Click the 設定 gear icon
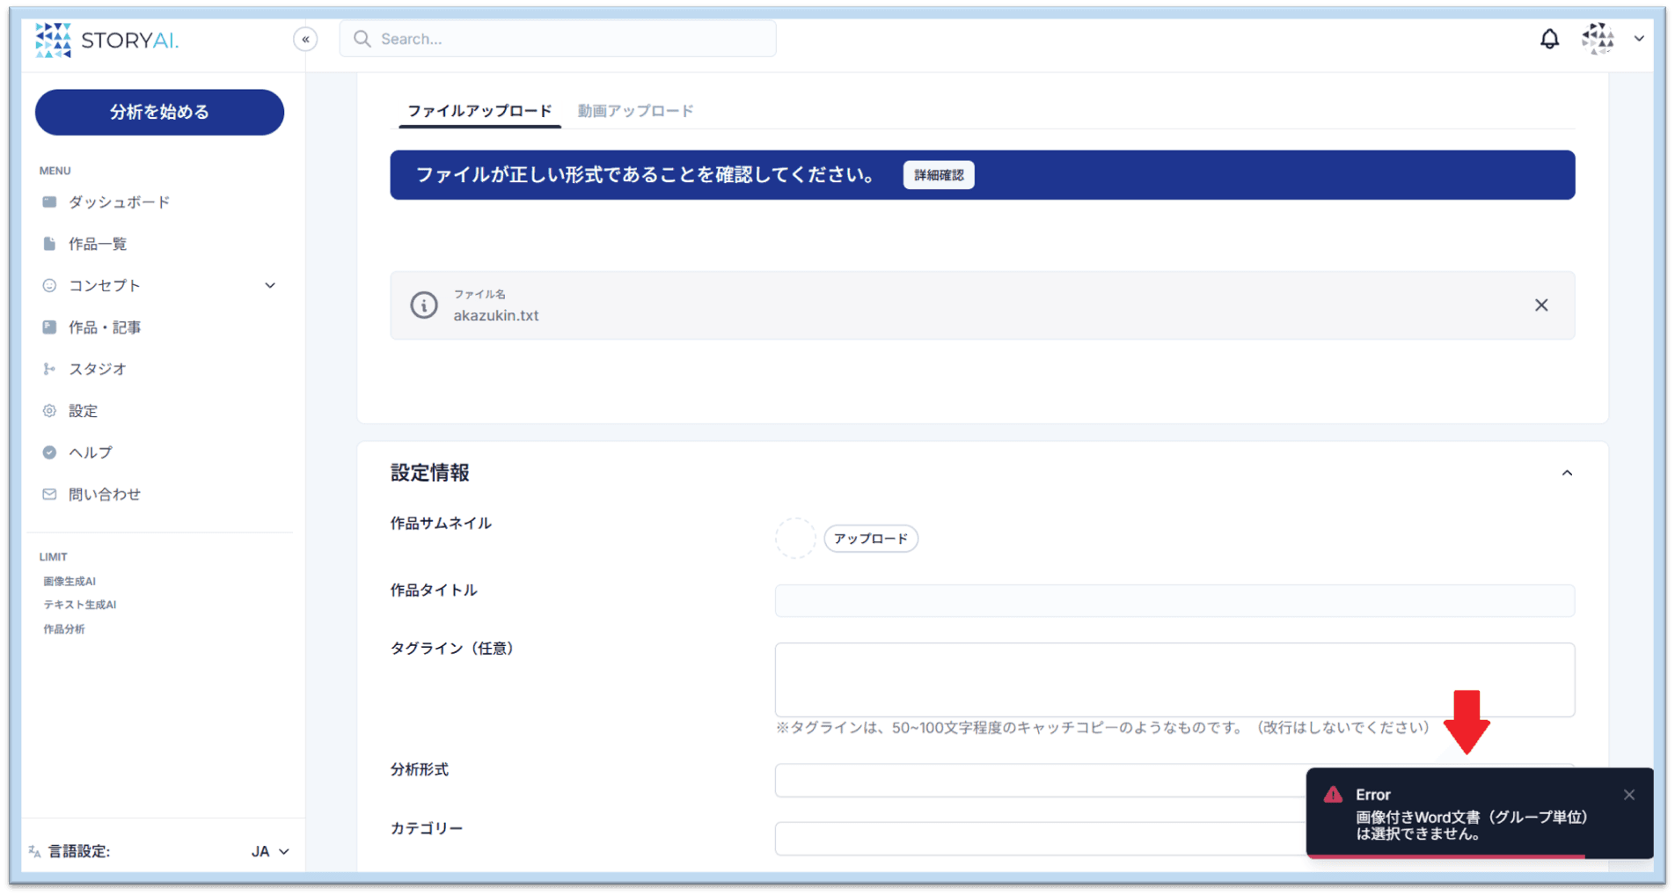 point(49,411)
